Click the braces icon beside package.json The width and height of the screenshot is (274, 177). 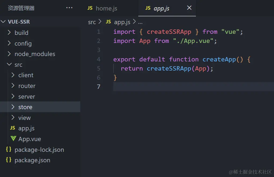coord(9,160)
